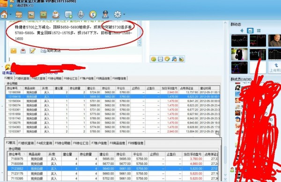Click the yellow envelope icon under the message

[x=14, y=51]
